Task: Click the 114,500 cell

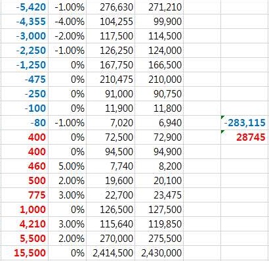Action: coord(159,36)
